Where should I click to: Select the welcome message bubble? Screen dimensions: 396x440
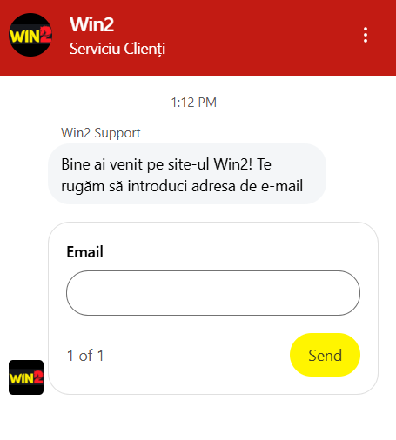(187, 174)
